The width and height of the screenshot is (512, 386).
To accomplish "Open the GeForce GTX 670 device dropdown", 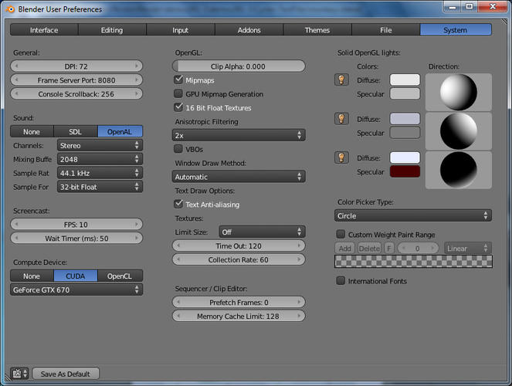I will (x=76, y=289).
